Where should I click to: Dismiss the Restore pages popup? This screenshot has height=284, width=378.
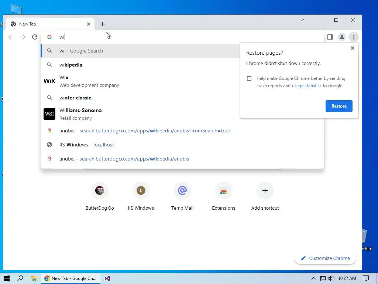click(353, 48)
